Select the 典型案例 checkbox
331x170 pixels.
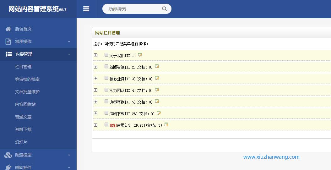click(x=106, y=101)
